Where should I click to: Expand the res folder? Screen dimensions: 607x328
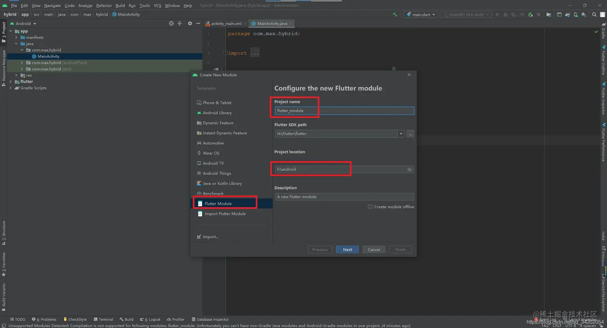(x=16, y=75)
